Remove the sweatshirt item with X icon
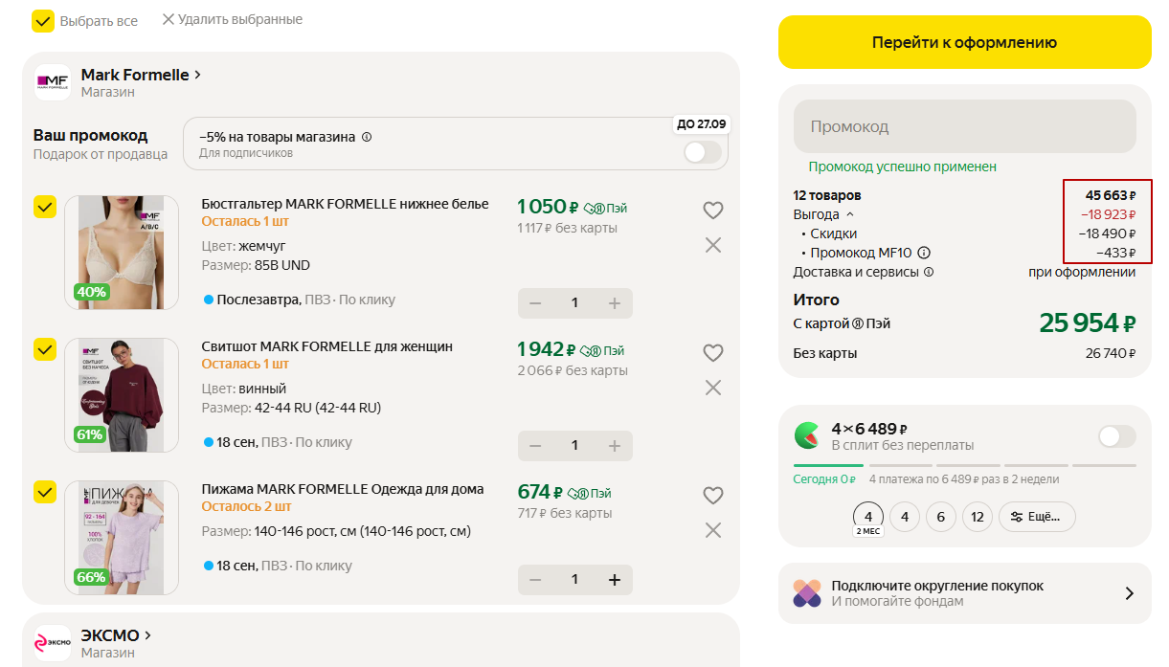Image resolution: width=1169 pixels, height=667 pixels. point(712,388)
